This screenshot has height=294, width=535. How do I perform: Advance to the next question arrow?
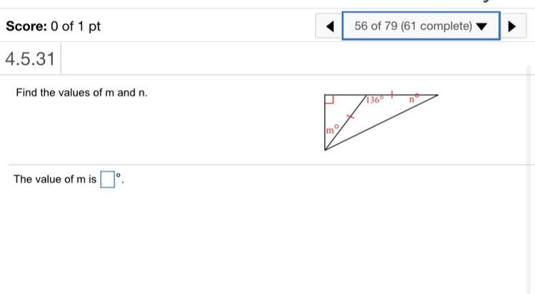pyautogui.click(x=511, y=26)
